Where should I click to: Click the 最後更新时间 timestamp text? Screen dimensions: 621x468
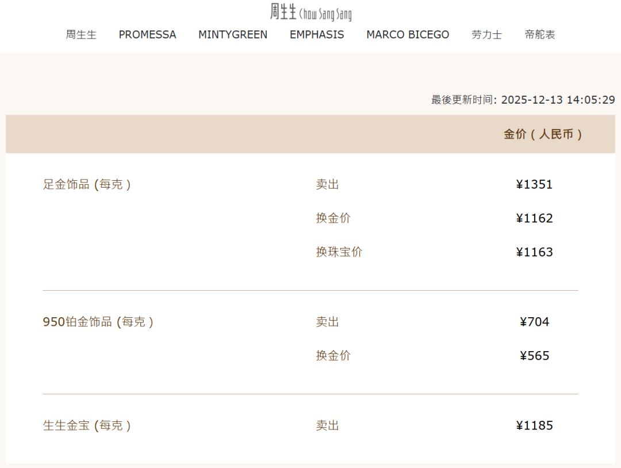point(523,100)
